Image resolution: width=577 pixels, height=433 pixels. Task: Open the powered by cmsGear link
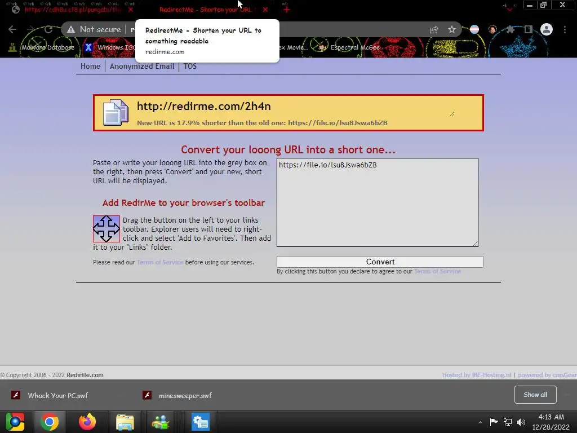pyautogui.click(x=547, y=375)
